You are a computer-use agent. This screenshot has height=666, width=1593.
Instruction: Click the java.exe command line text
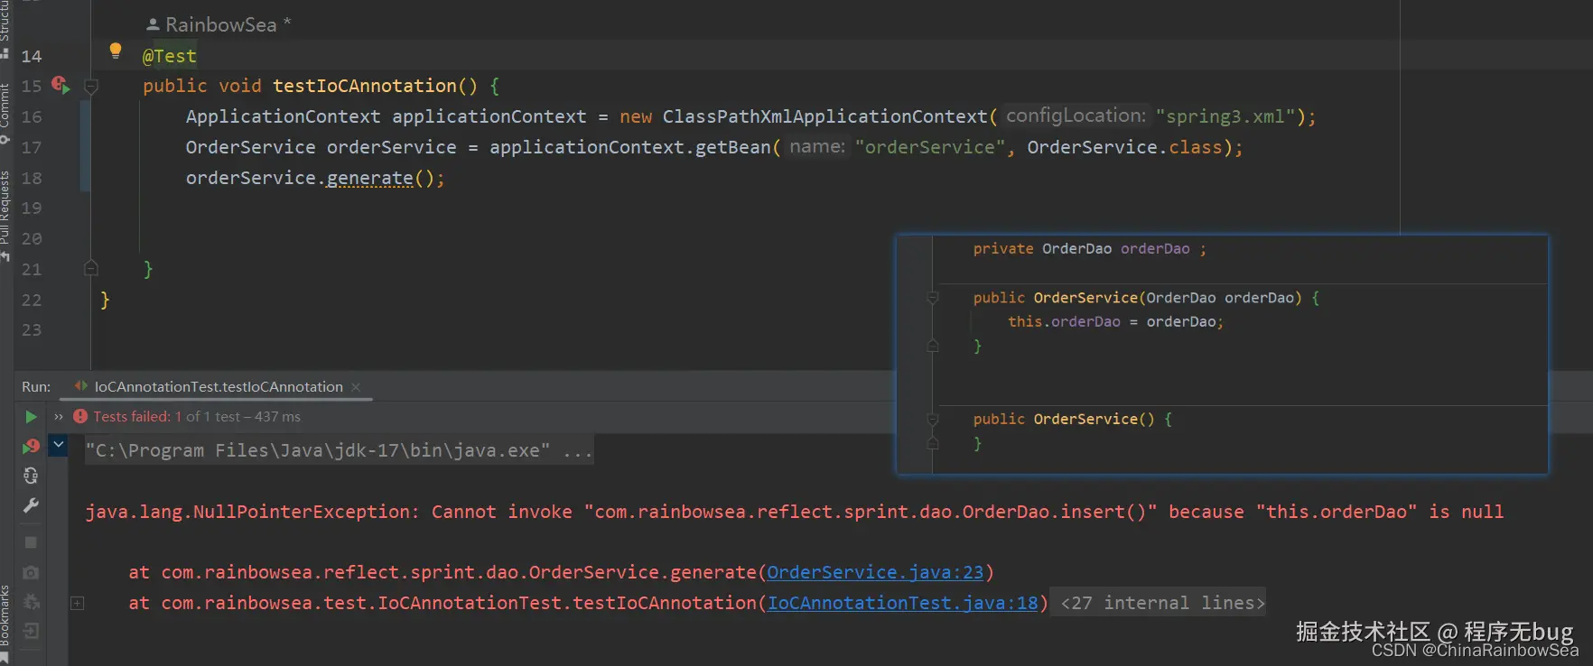pyautogui.click(x=339, y=450)
